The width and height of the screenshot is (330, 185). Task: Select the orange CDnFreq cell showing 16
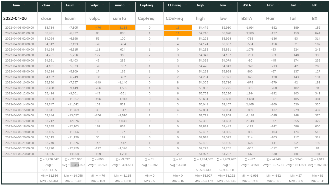(x=178, y=28)
